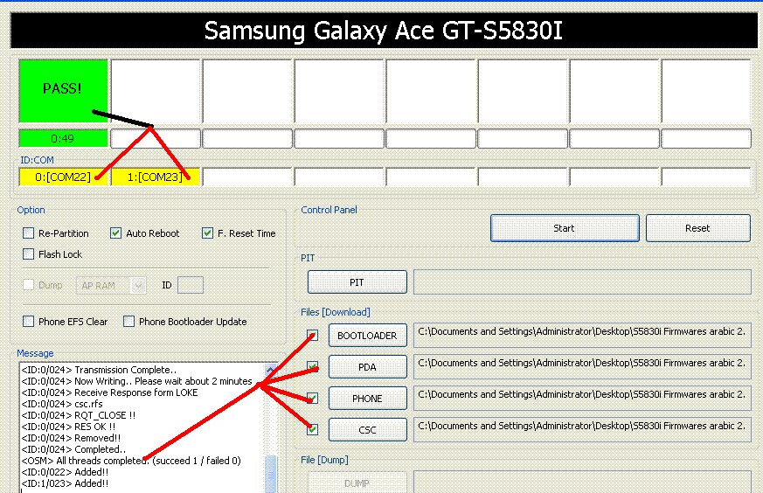Click the Reset button
This screenshot has width=763, height=493.
pos(697,228)
